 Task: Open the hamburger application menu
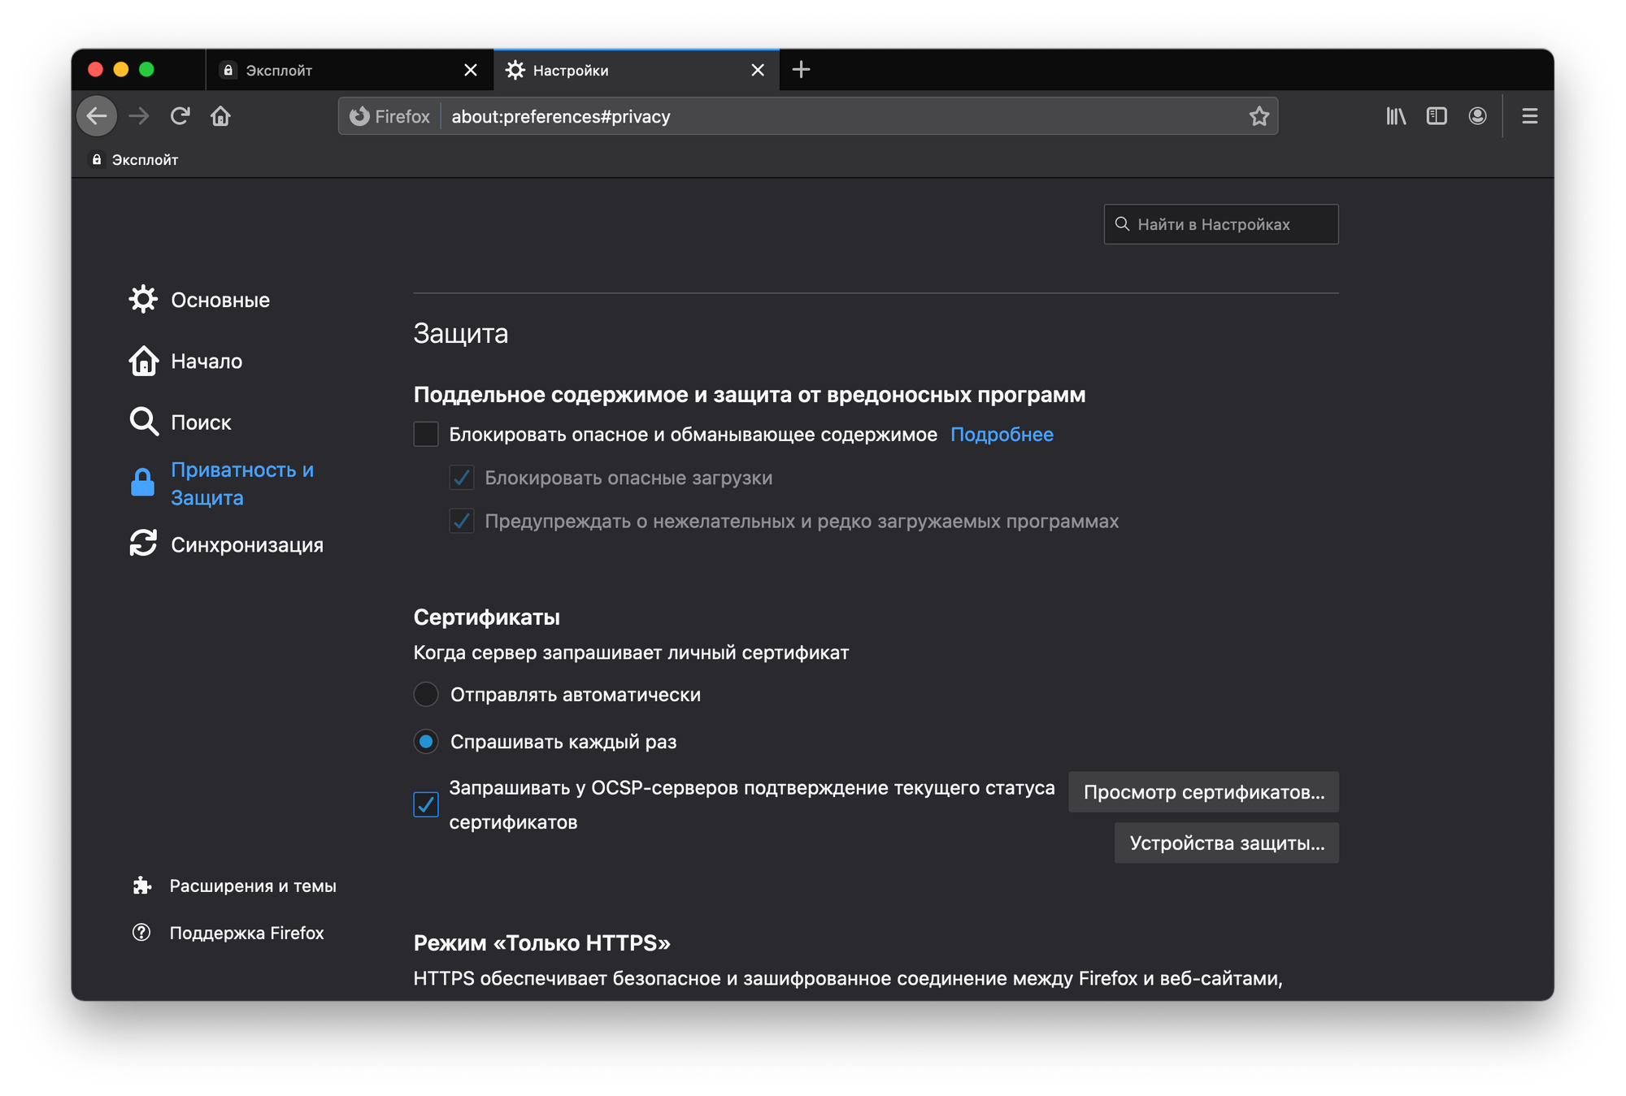click(1529, 116)
